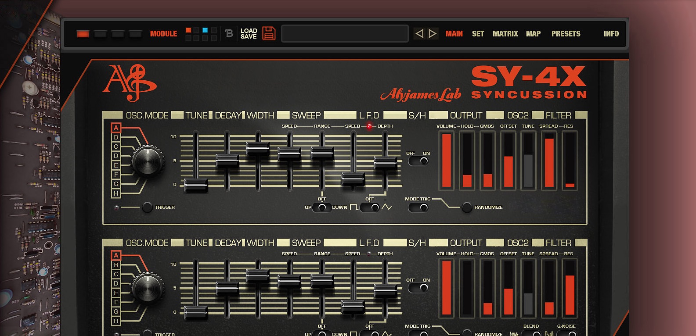
Task: Toggle the B compare button
Action: (229, 33)
